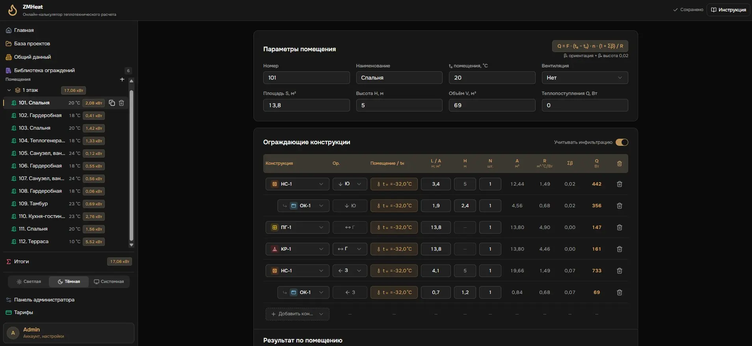
Task: Open Общий данный section
Action: 69,57
